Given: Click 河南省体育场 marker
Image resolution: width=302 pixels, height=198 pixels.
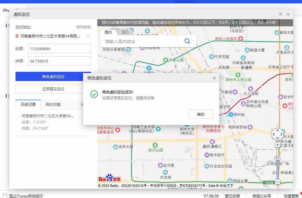Looking at the screenshot, I should click(243, 58).
